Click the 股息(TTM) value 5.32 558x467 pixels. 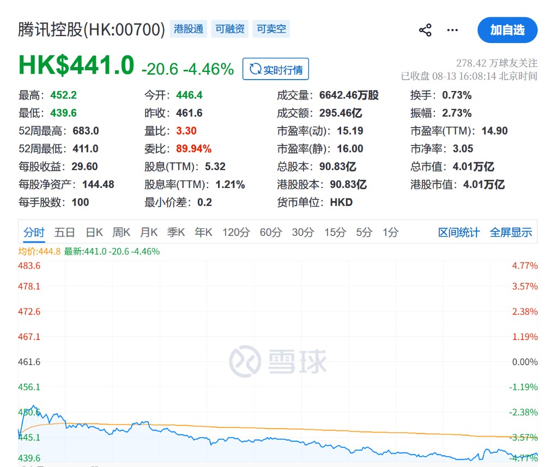(x=215, y=166)
